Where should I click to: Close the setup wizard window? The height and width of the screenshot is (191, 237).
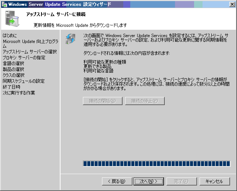click(232, 4)
